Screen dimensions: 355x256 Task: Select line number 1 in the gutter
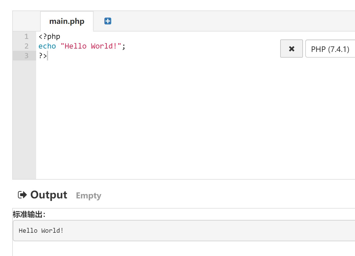pyautogui.click(x=26, y=36)
